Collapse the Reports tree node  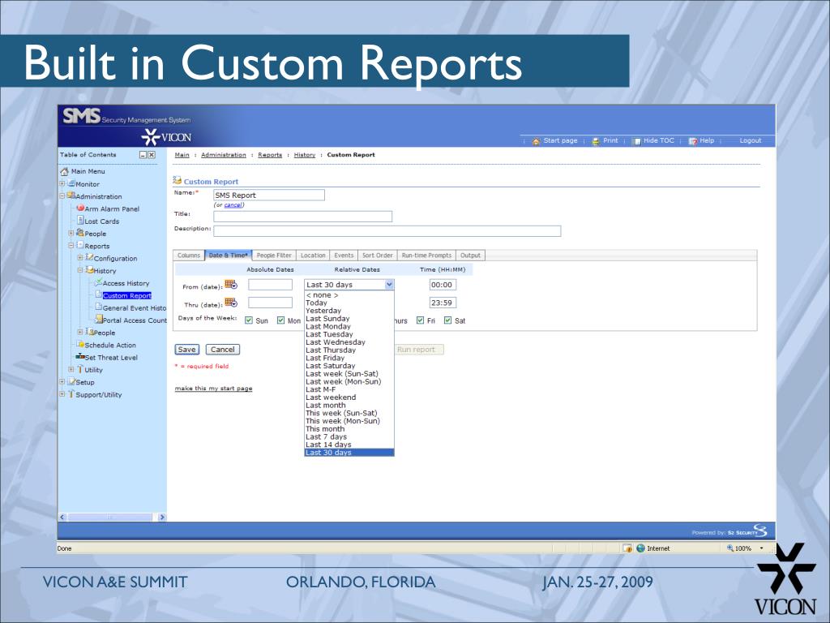[71, 245]
